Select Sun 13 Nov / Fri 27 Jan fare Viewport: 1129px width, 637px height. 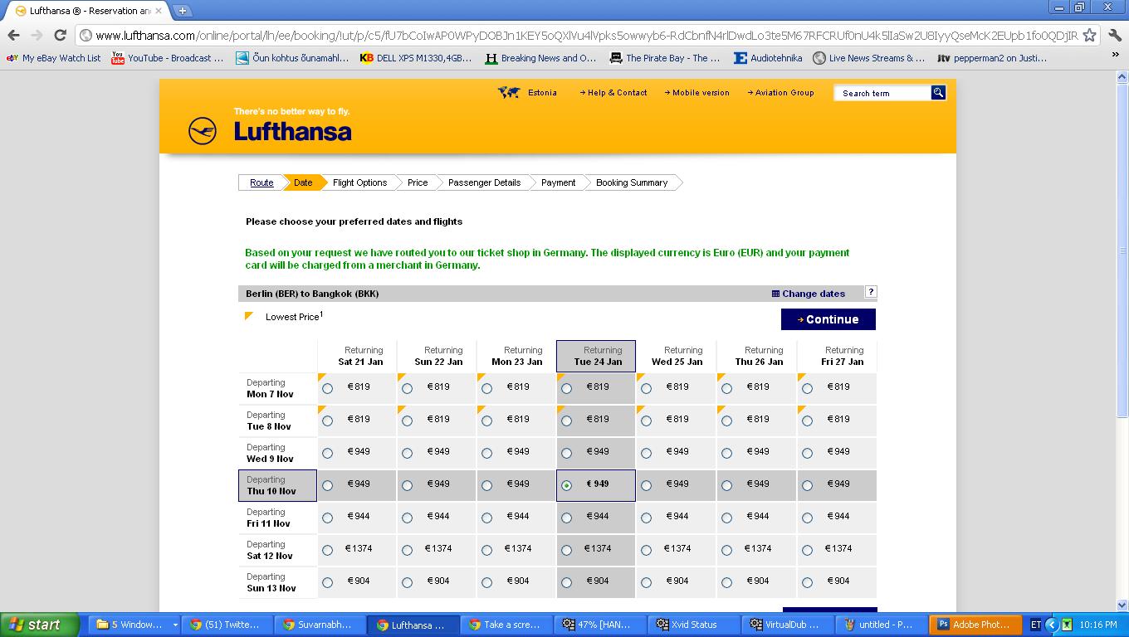pos(807,582)
